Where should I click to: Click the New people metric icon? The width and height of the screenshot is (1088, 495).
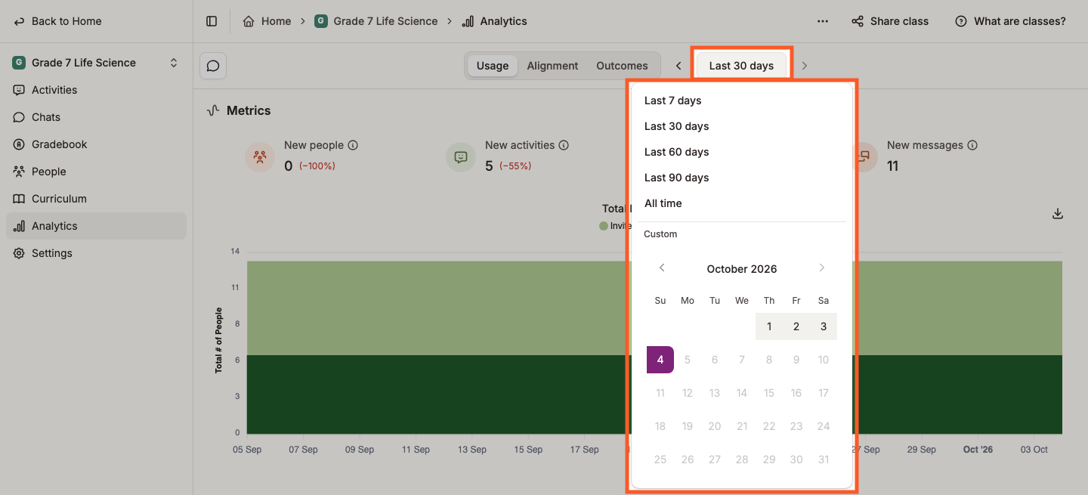coord(260,157)
